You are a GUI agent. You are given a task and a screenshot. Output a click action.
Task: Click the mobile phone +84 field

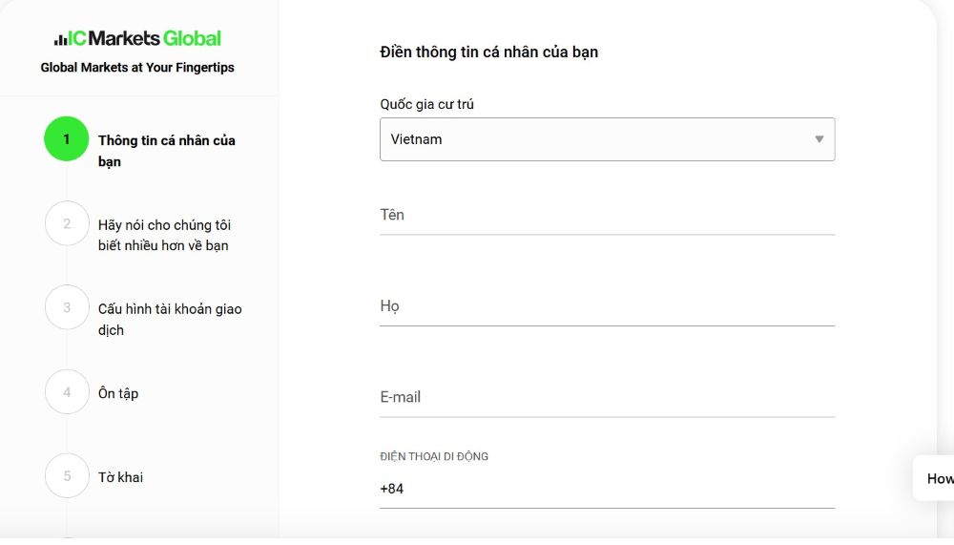click(x=607, y=489)
